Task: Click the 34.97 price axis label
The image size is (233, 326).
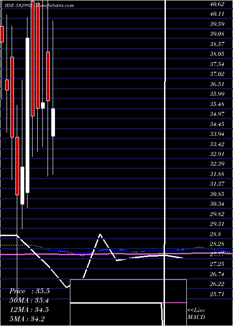Action: [x=217, y=114]
